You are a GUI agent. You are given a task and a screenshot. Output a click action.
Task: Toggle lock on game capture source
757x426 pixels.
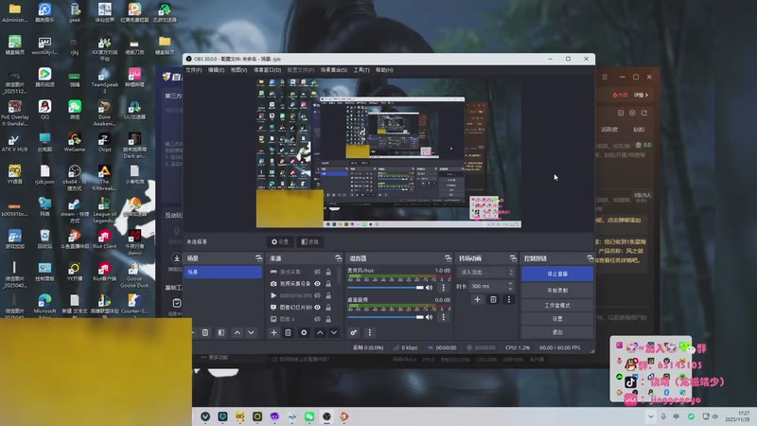pyautogui.click(x=328, y=272)
